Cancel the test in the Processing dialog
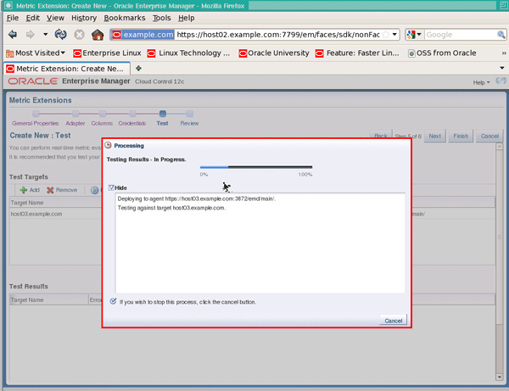This screenshot has width=509, height=391. pyautogui.click(x=394, y=321)
